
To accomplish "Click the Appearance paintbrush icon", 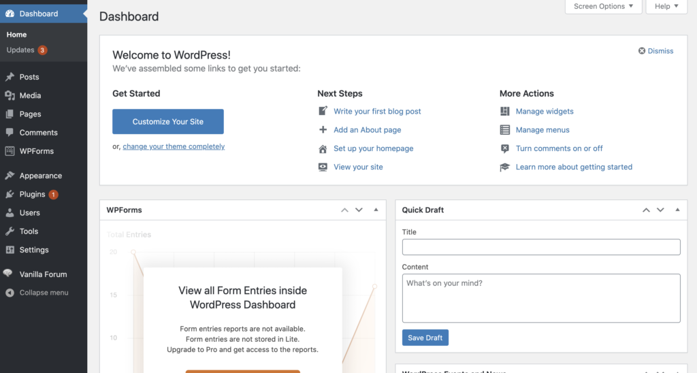I will tap(10, 176).
